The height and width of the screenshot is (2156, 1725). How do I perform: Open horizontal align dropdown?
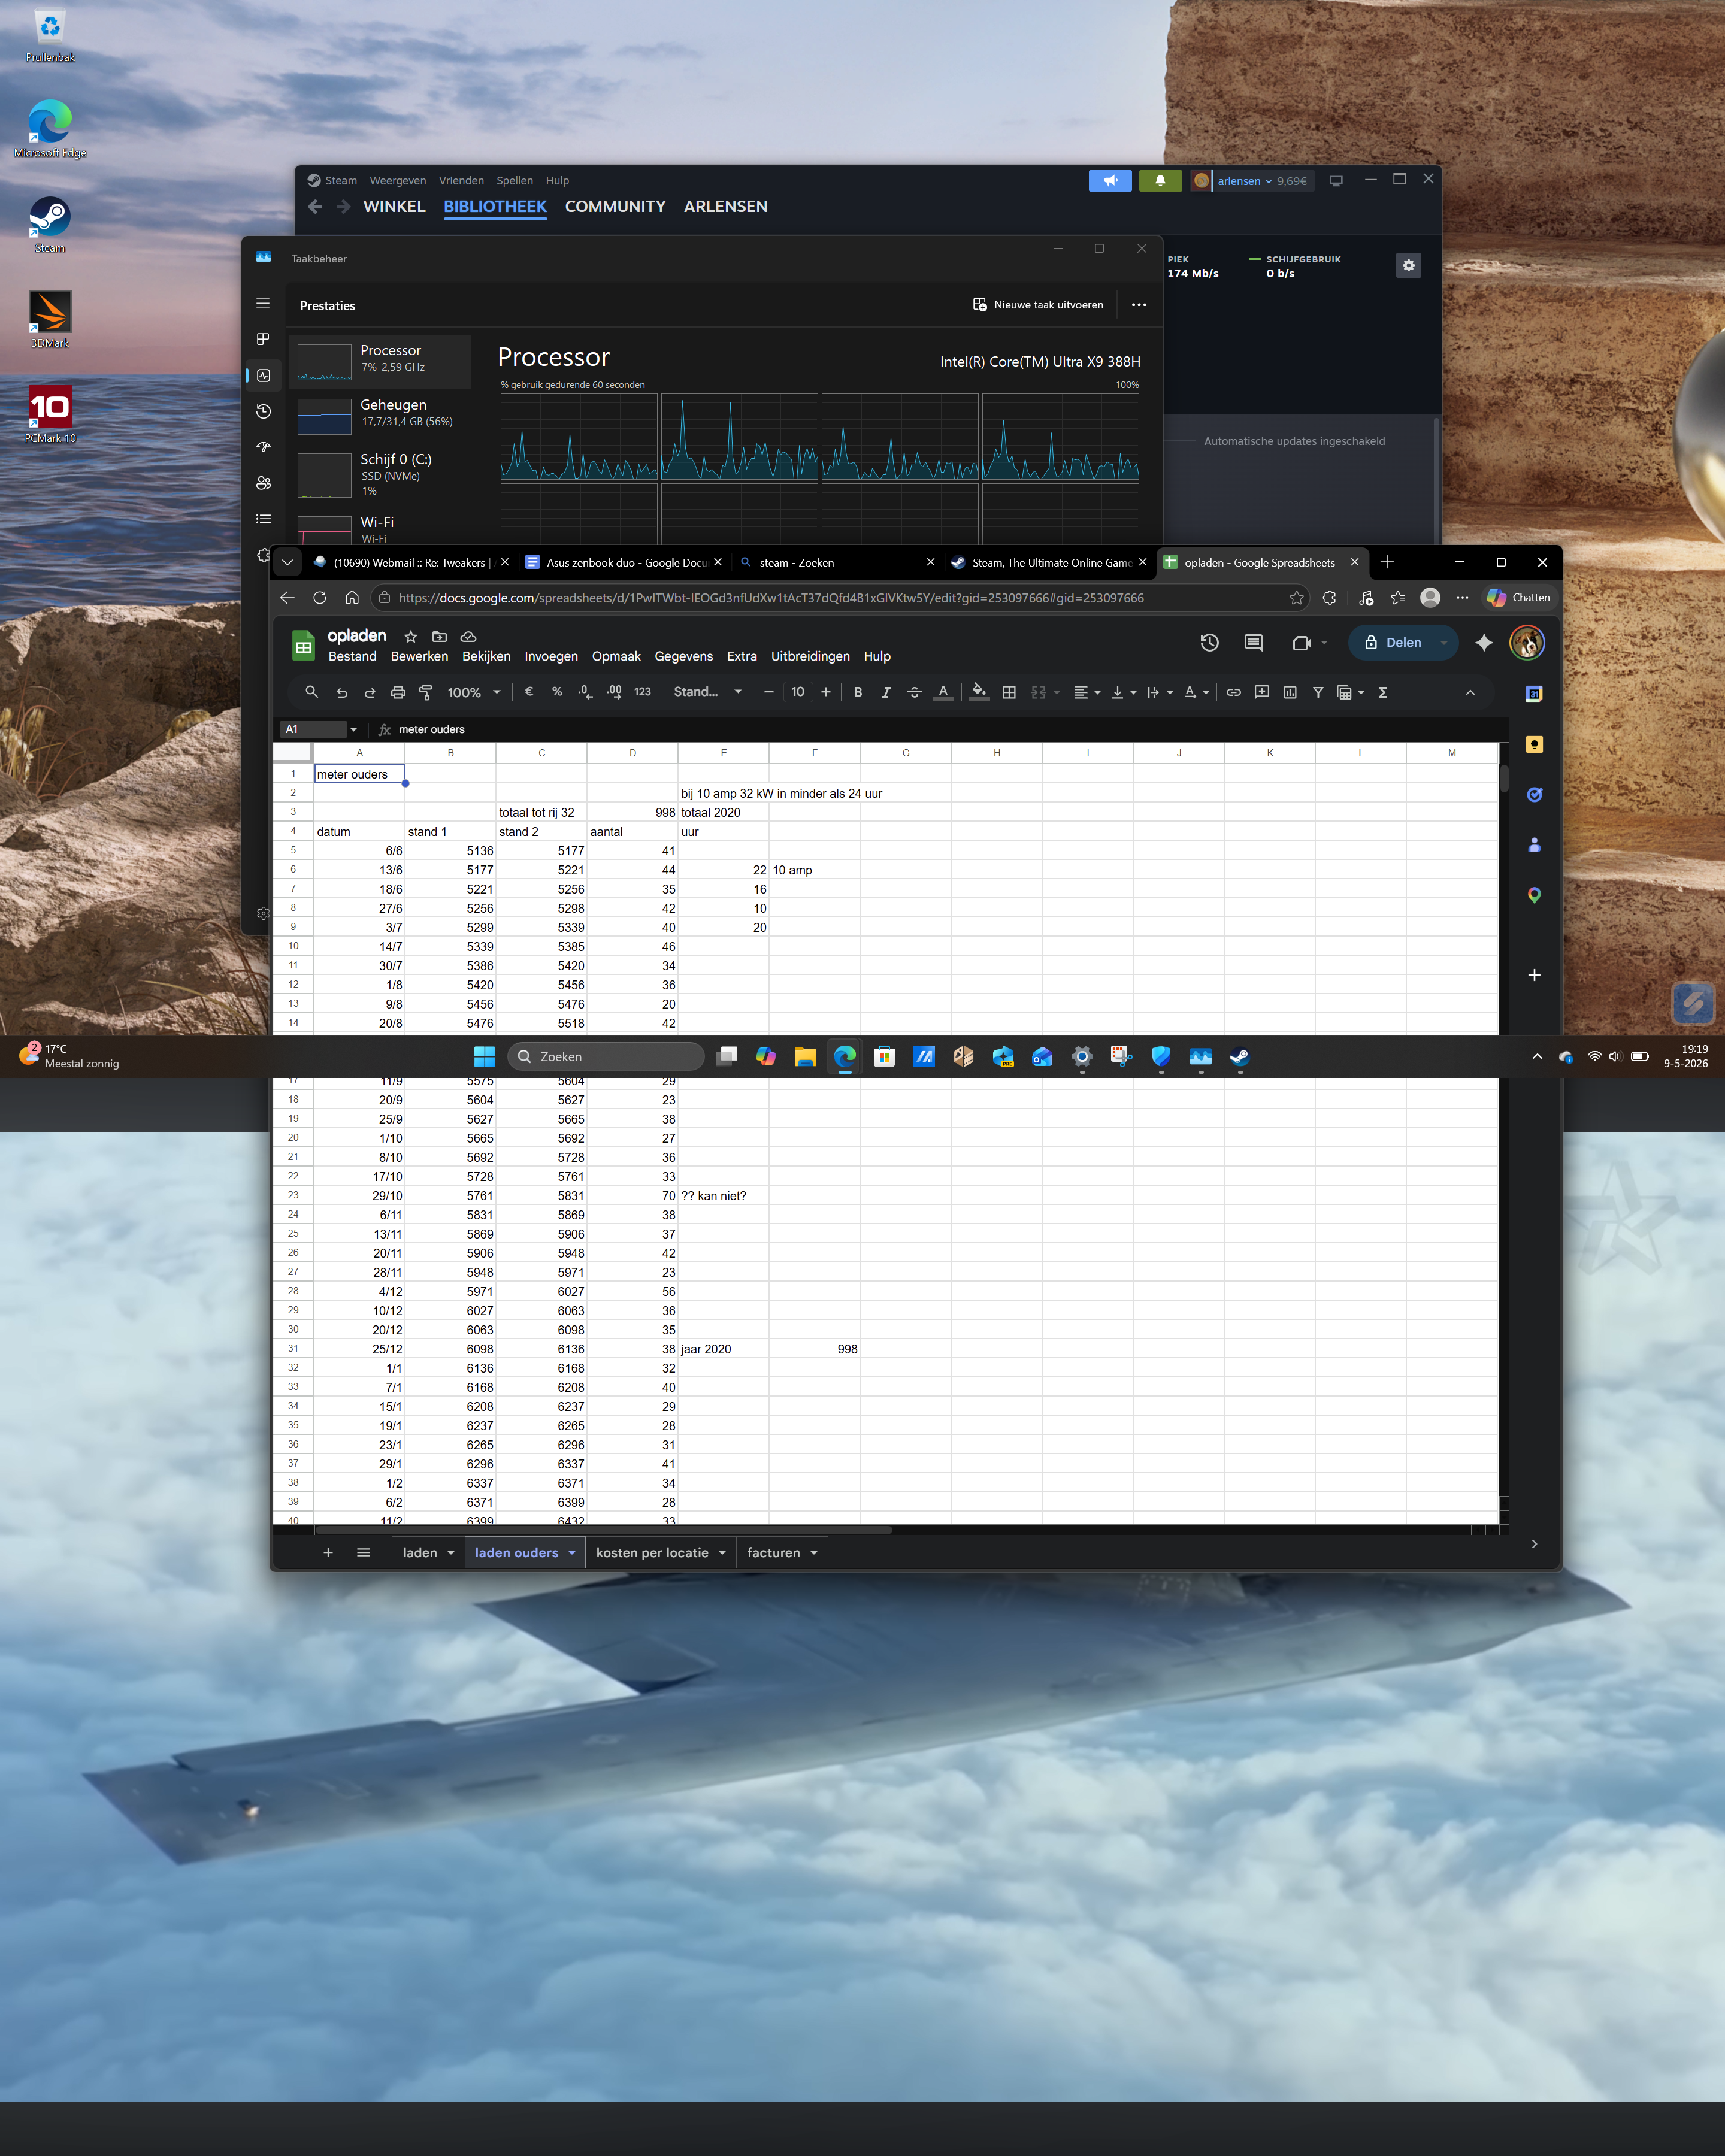[1087, 692]
